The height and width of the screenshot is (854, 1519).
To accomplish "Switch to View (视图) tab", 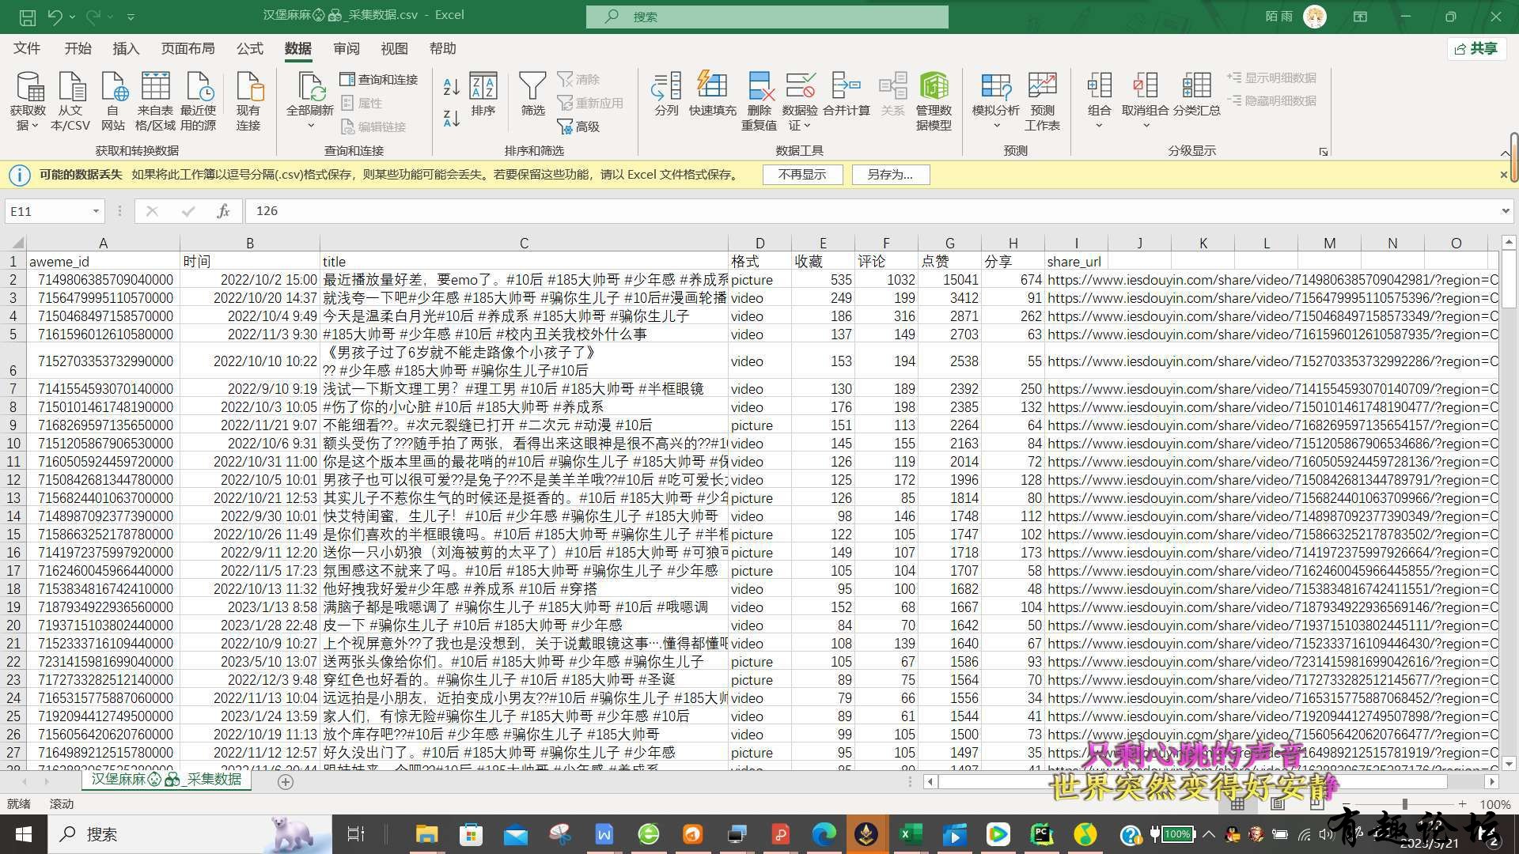I will pyautogui.click(x=394, y=48).
